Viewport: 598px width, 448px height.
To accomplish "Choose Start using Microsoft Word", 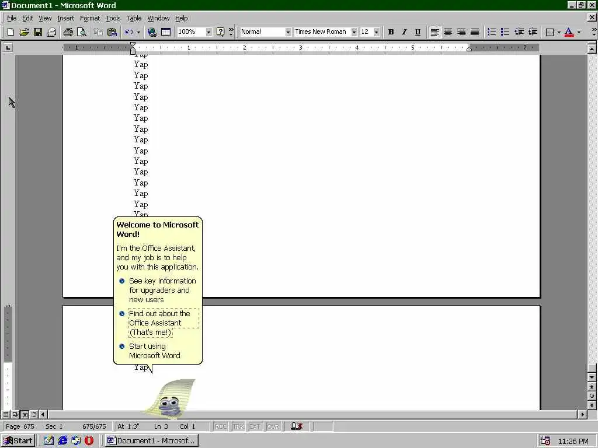I will pyautogui.click(x=149, y=351).
